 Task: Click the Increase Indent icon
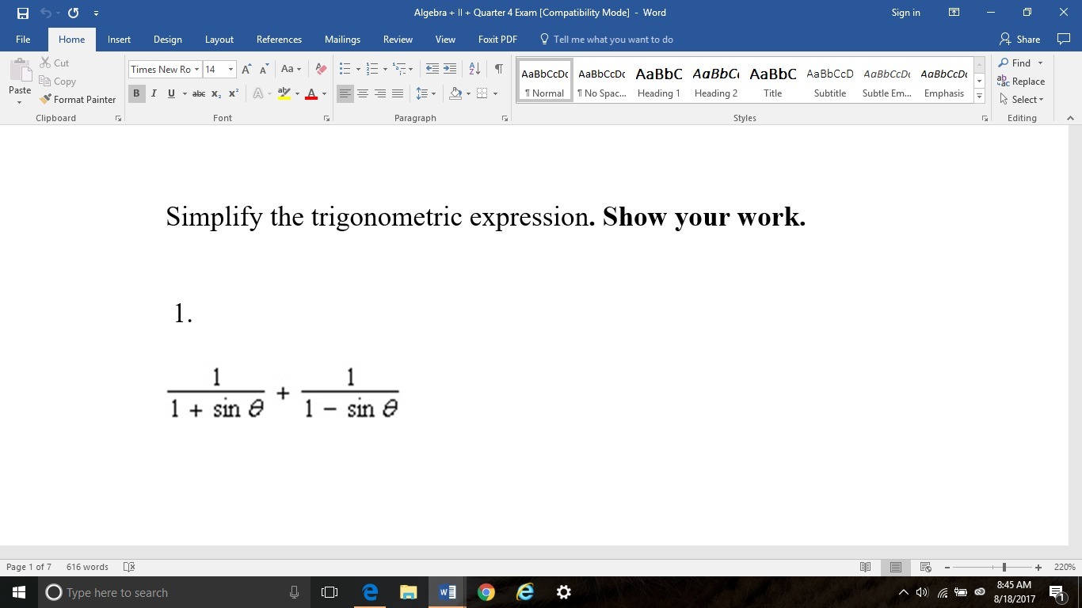tap(450, 69)
